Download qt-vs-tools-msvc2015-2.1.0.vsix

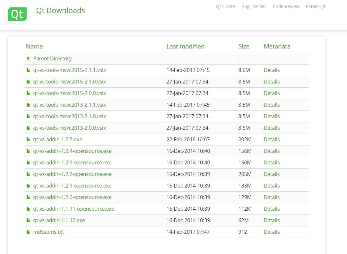[69, 82]
